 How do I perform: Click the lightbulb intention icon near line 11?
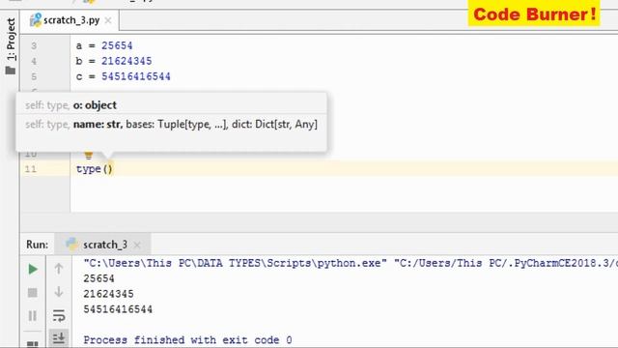click(x=88, y=155)
